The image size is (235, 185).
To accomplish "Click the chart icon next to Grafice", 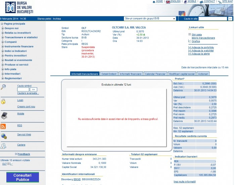I will [x=190, y=41].
